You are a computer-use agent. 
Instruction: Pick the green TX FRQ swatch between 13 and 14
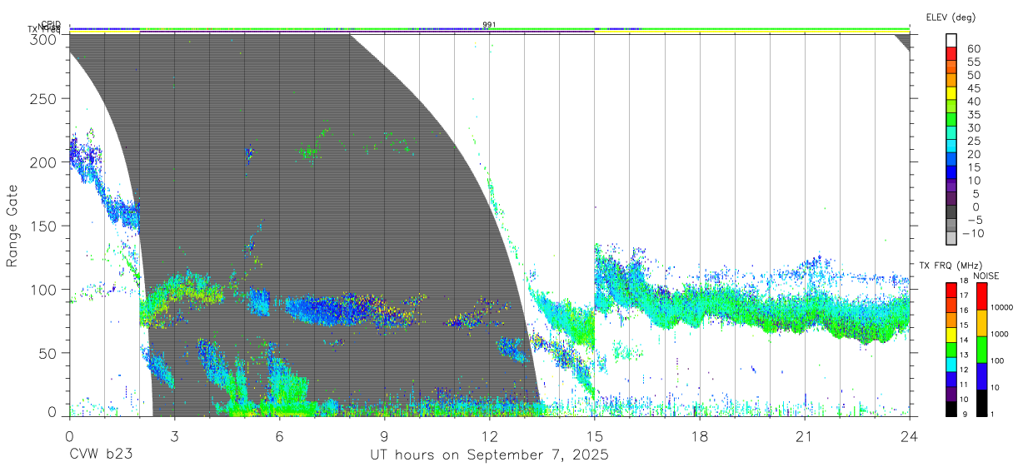pyautogui.click(x=952, y=349)
